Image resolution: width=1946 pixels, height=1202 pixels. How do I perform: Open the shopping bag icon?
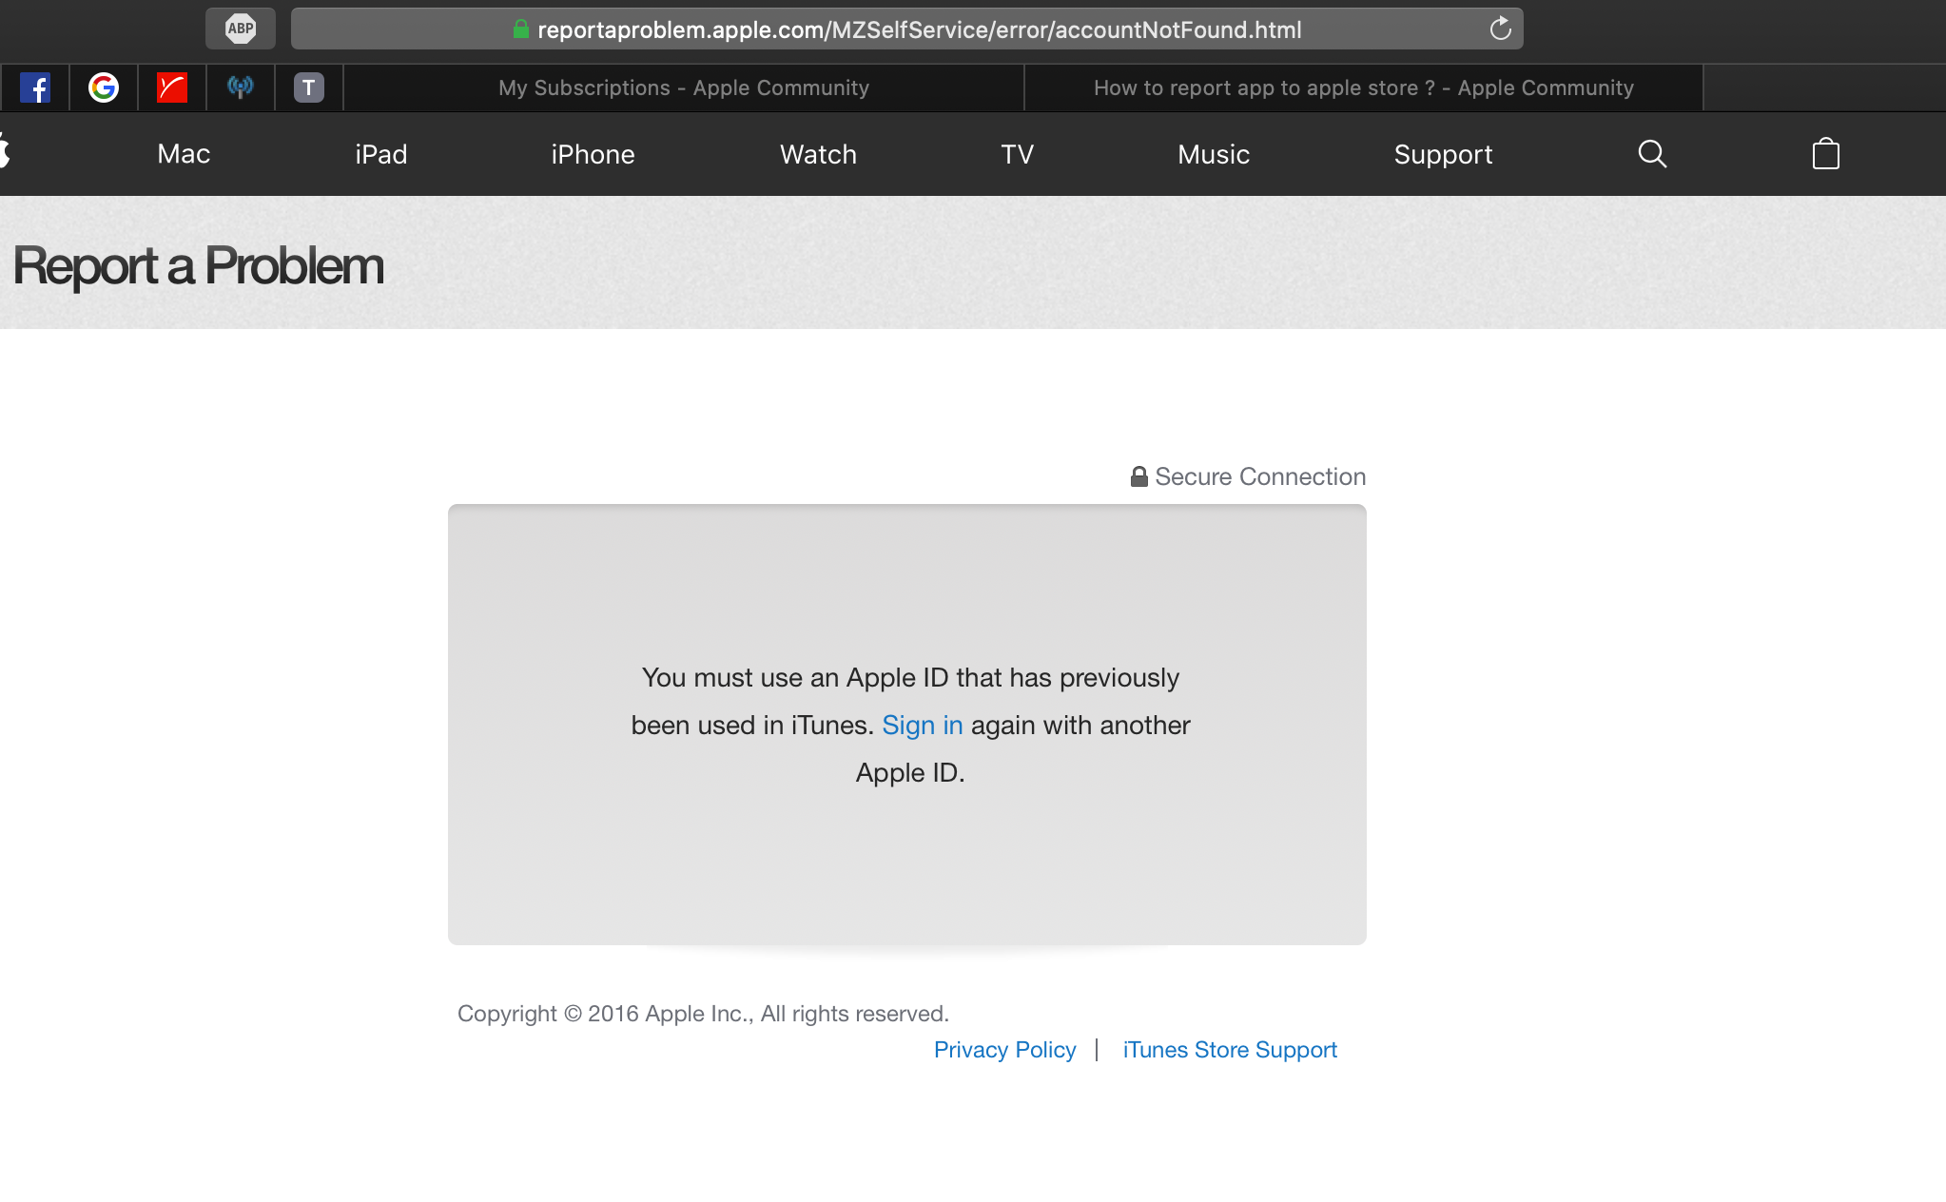click(1825, 154)
